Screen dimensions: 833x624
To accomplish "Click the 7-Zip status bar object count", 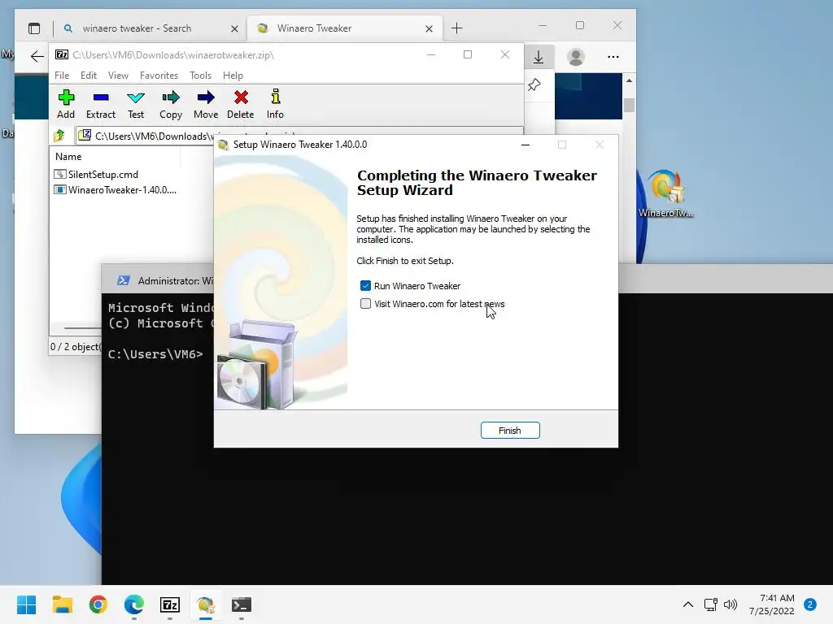I will click(75, 346).
